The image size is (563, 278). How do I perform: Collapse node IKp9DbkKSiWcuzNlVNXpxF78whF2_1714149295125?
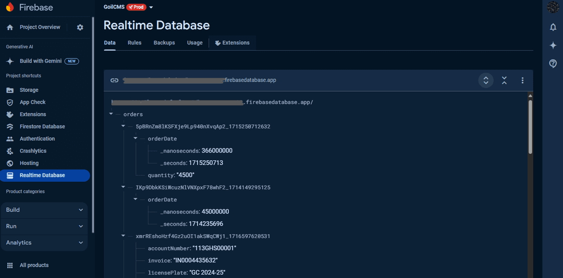(124, 187)
